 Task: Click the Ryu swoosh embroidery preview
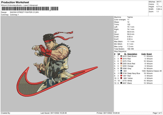pyautogui.click(x=57, y=63)
